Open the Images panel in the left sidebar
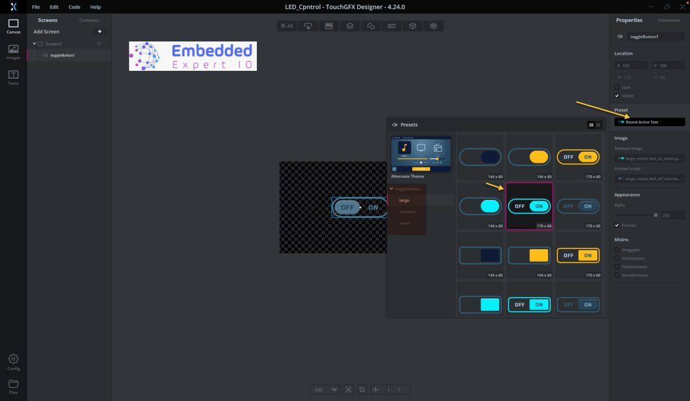 (13, 51)
